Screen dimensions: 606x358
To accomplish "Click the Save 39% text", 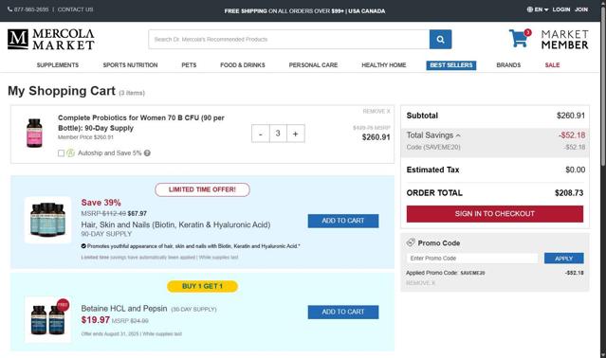I will click(x=101, y=203).
